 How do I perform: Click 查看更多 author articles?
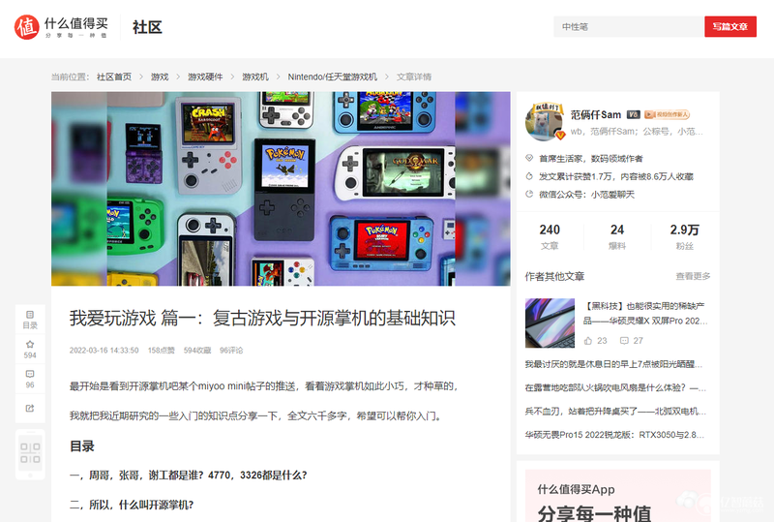[x=693, y=276]
